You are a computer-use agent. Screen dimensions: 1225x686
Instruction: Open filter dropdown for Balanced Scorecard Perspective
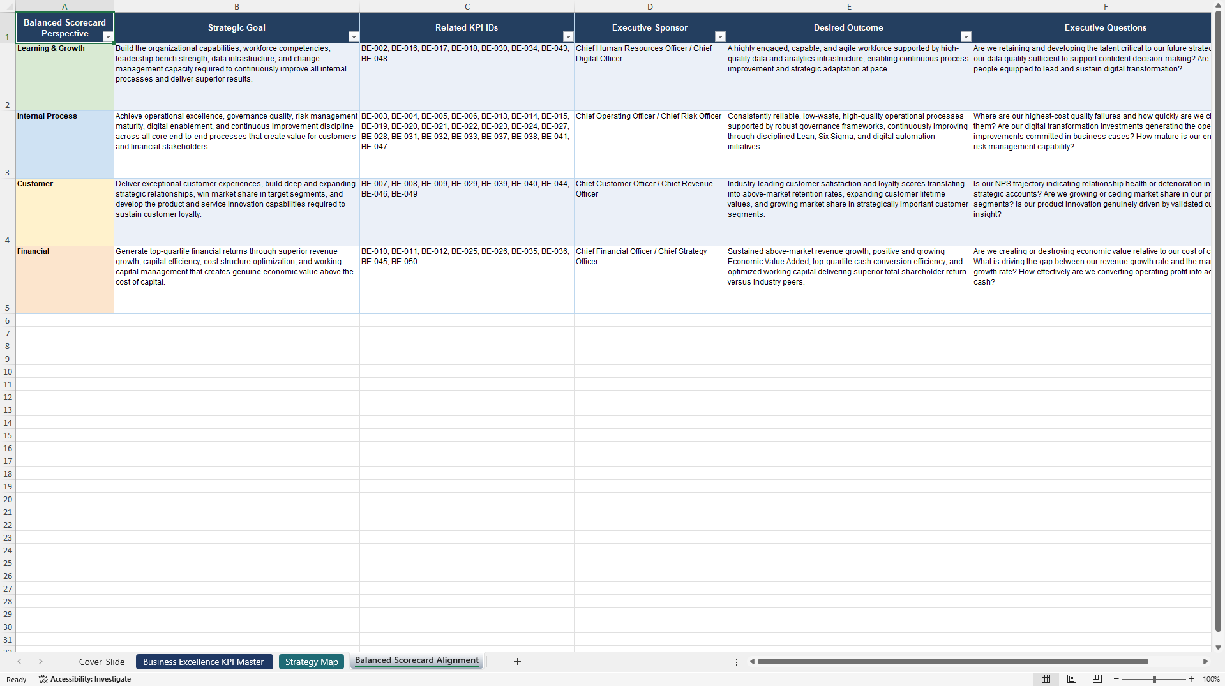108,37
